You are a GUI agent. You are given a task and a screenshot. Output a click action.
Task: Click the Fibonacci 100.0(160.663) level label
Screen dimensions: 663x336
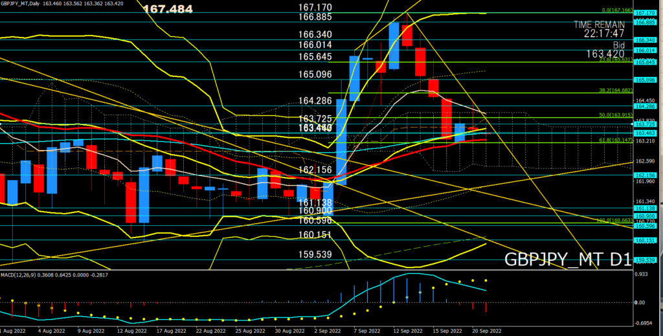(x=614, y=220)
